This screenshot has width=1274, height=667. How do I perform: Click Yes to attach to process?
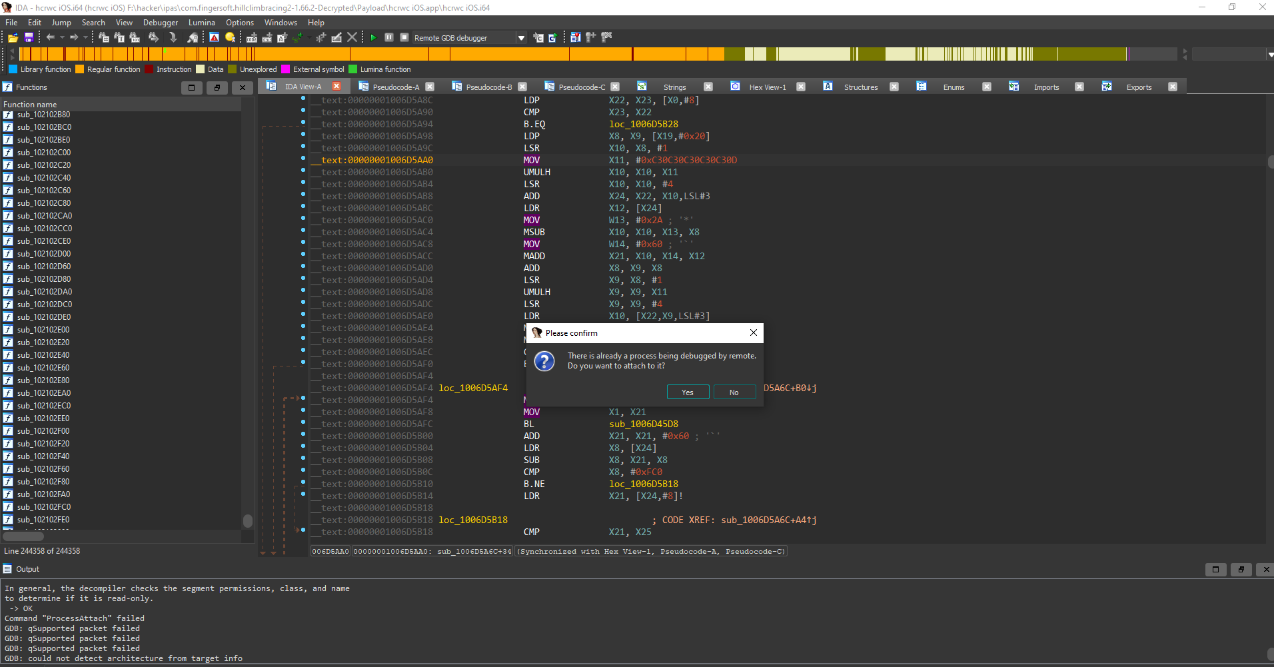tap(688, 392)
